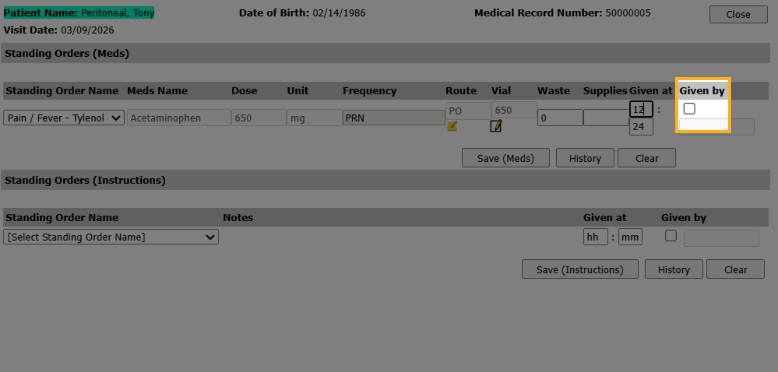This screenshot has width=778, height=372.
Task: Click the Notes column header
Action: point(238,217)
